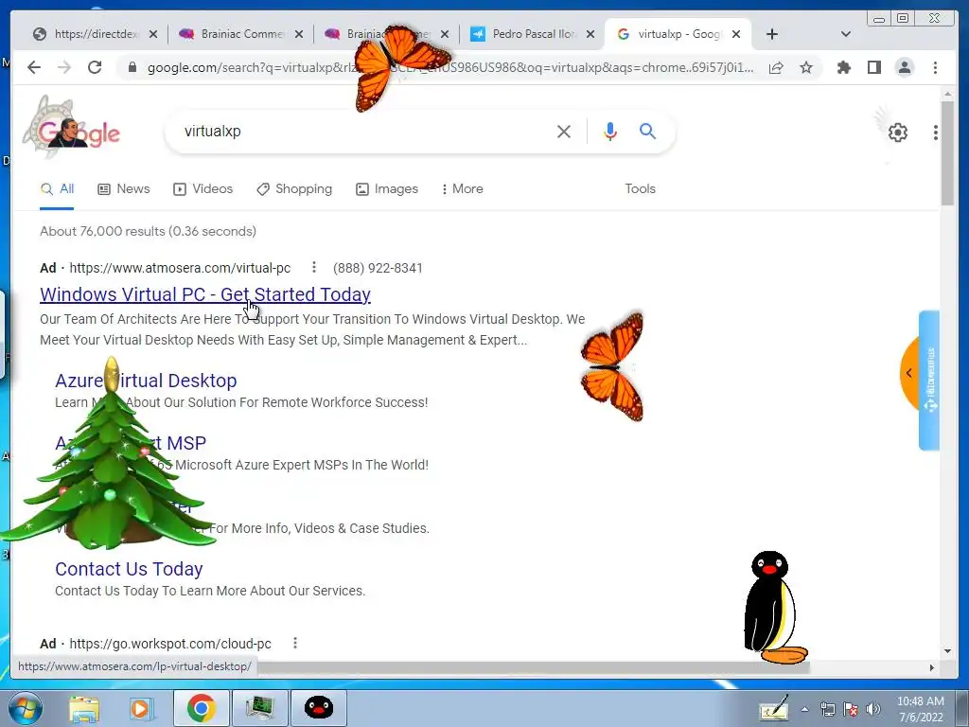The image size is (969, 727).
Task: Click the horizontal scrollbar right arrow
Action: pyautogui.click(x=932, y=667)
